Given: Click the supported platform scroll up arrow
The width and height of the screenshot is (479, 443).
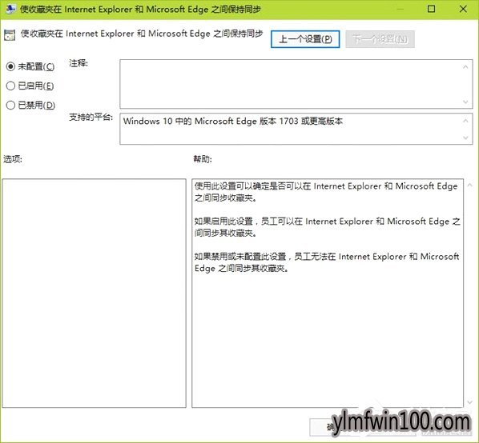Looking at the screenshot, I should (465, 121).
